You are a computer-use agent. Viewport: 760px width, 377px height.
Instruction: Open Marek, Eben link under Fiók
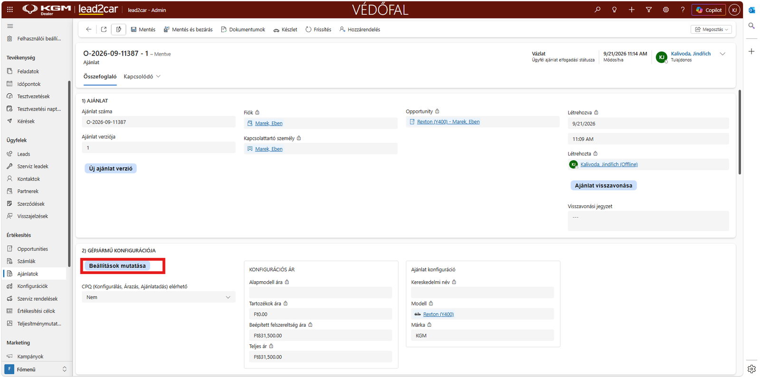tap(269, 123)
